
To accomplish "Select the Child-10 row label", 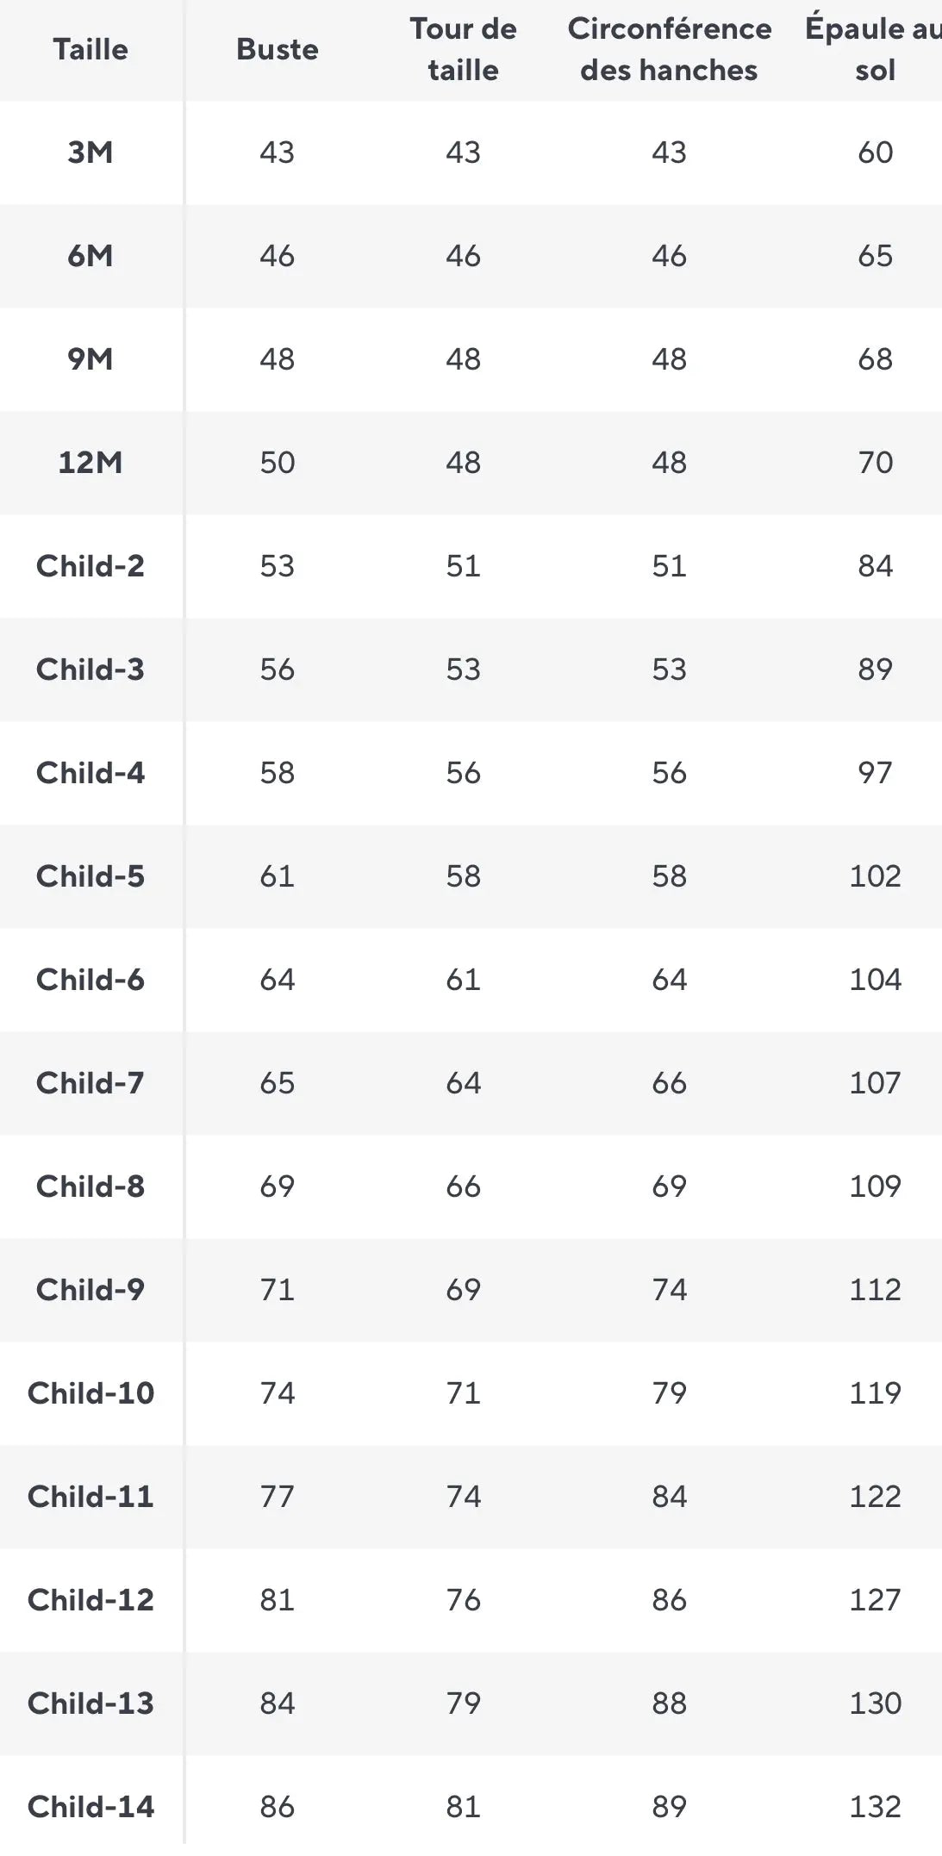I will [90, 1393].
